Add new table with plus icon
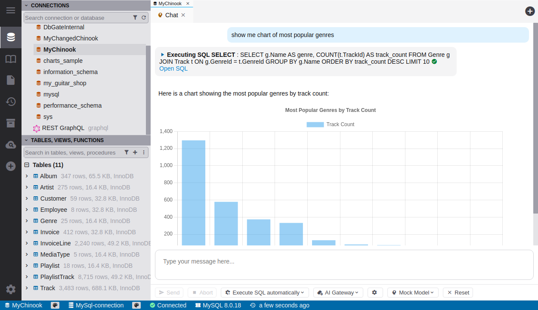The width and height of the screenshot is (538, 310). tap(135, 152)
